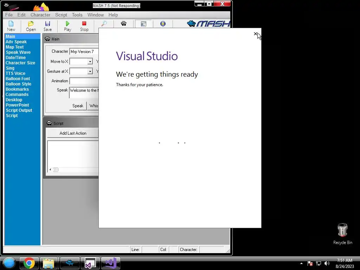
Task: Open the Windows Start button
Action: coord(9,263)
